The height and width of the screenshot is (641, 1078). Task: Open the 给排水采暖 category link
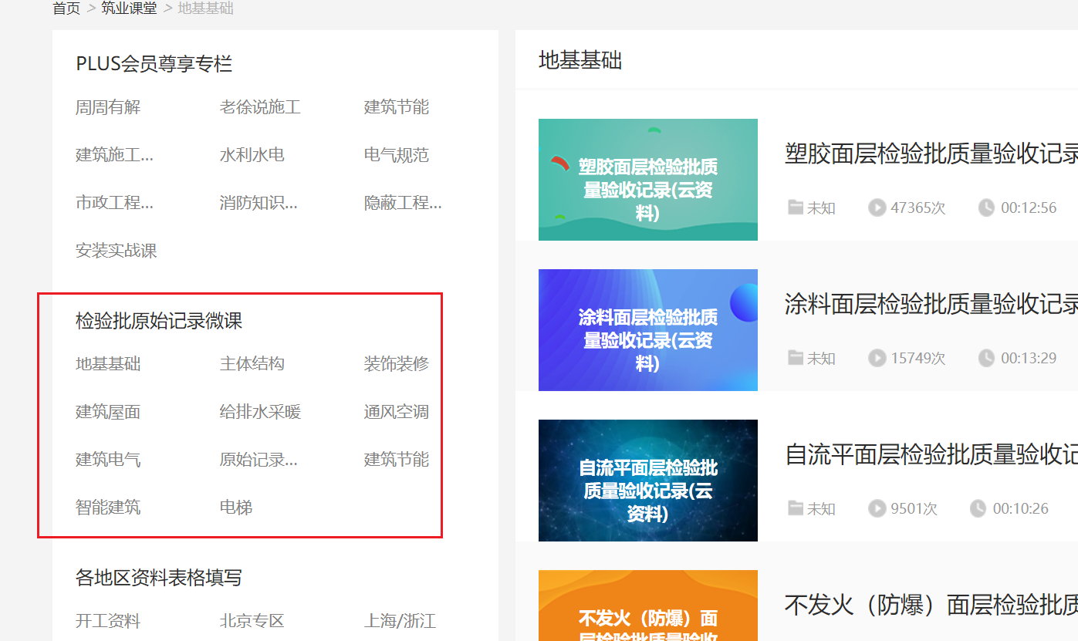[260, 412]
